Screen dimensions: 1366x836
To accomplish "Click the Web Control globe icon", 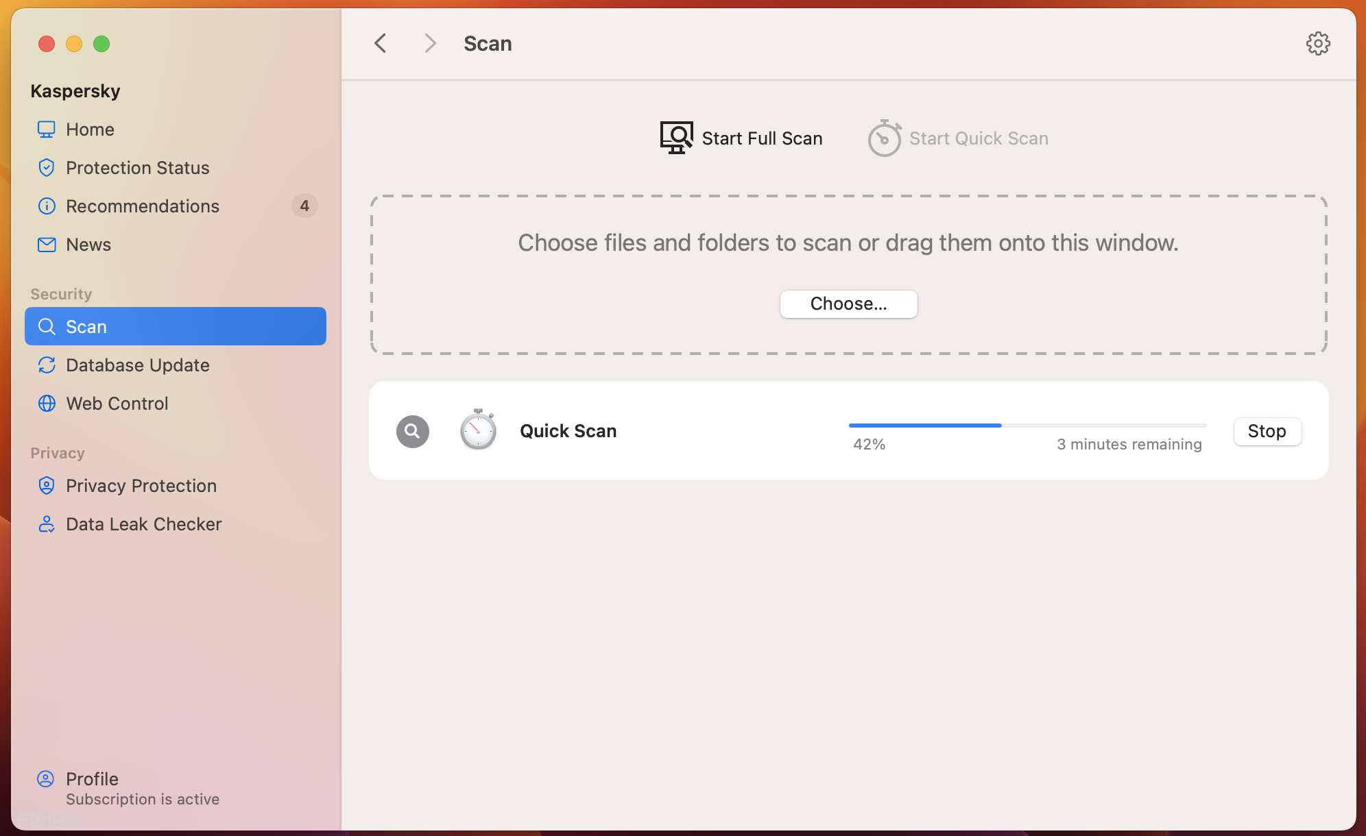I will pos(47,404).
